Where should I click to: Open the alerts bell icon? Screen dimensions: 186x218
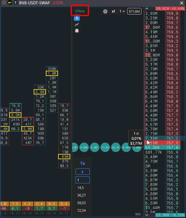[77, 31]
